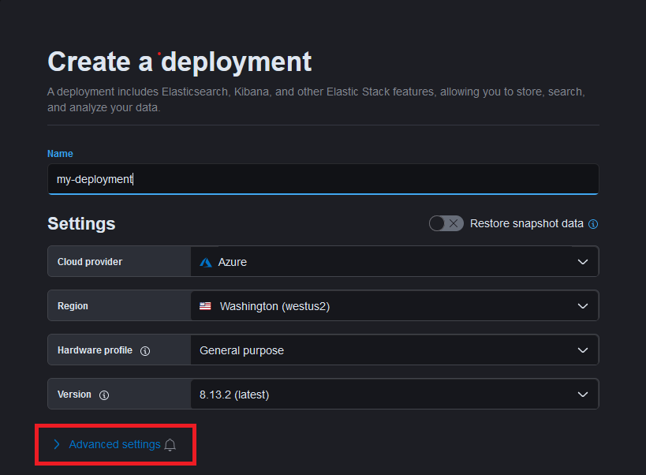Select the Washington (westus2) region value
Screen dimensions: 646x475
tap(274, 306)
